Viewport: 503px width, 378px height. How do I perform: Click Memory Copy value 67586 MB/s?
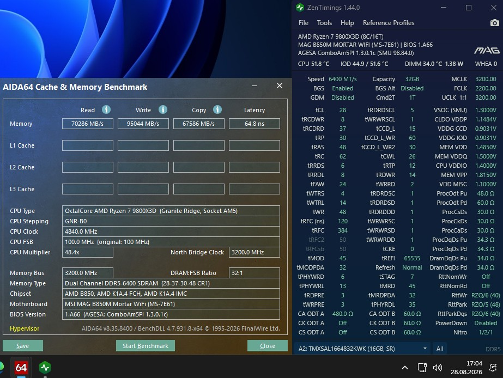198,124
